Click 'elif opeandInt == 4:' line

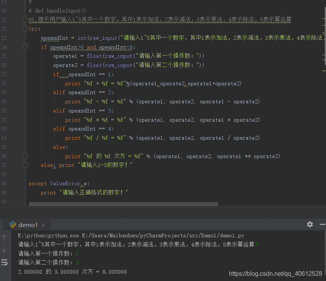coord(83,129)
